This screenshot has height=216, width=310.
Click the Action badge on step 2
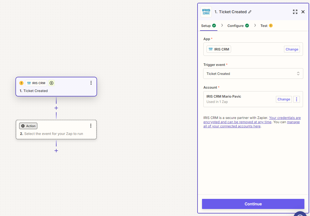click(28, 126)
